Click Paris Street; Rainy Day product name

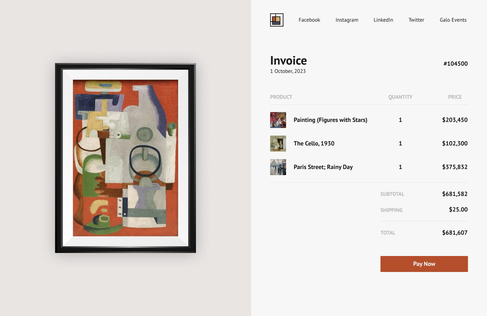click(323, 167)
